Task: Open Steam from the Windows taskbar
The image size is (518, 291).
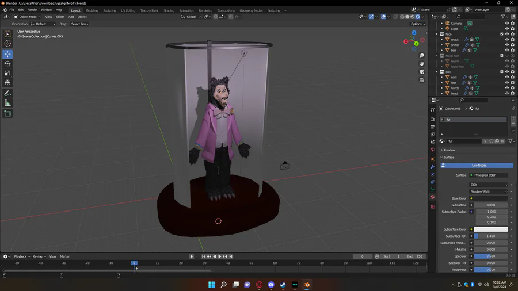Action: click(283, 285)
